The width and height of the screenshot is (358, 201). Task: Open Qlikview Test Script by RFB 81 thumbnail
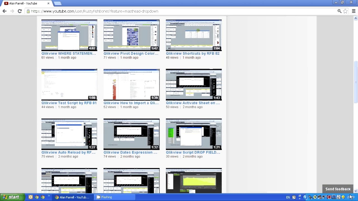pos(69,85)
